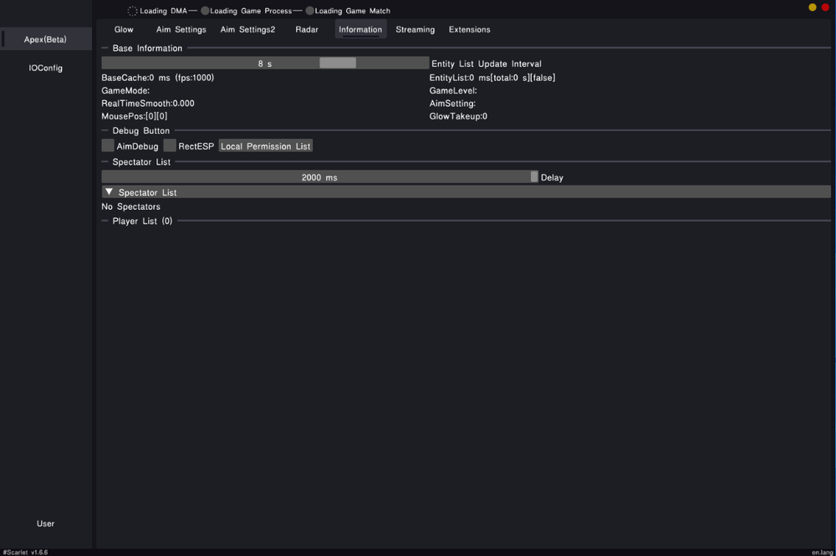The width and height of the screenshot is (836, 556).
Task: Toggle the RectESP checkbox
Action: coord(170,145)
